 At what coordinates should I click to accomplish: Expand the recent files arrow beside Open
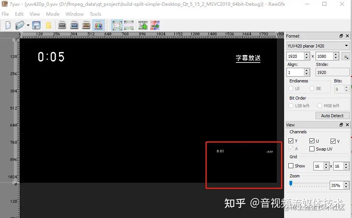(x=28, y=25)
